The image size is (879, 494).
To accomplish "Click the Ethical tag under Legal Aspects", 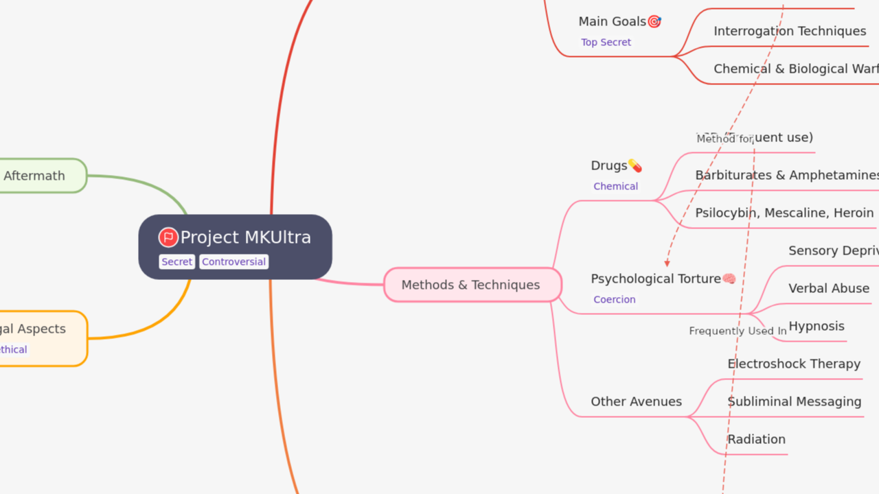I will [x=13, y=349].
